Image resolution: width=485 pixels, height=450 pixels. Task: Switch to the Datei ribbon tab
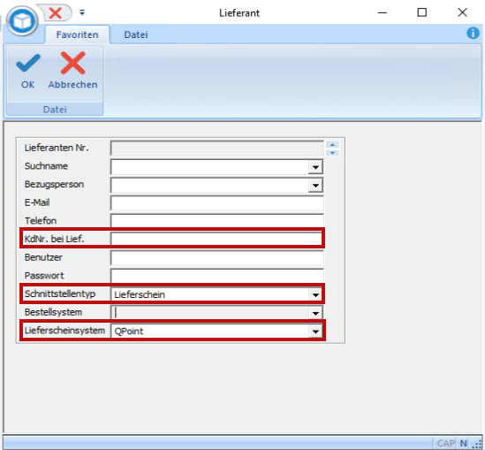(136, 34)
